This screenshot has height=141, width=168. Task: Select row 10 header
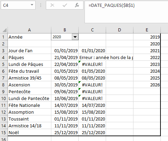tap(3, 99)
